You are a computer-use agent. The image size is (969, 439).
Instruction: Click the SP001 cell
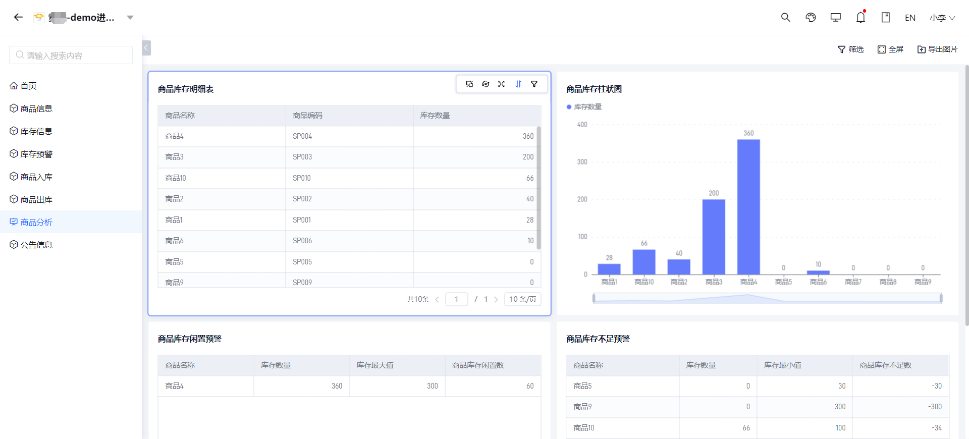click(349, 220)
